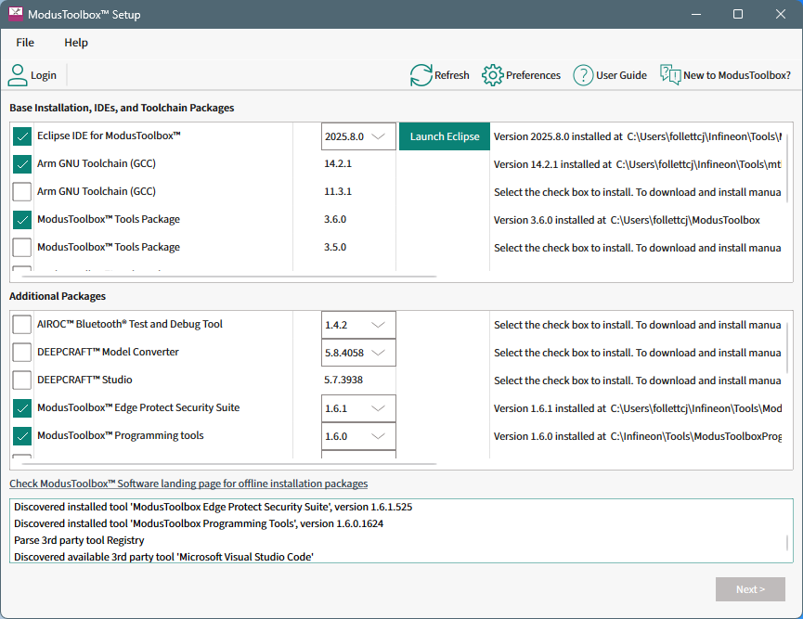Enable Arm GNU Toolchain 11.3.1 checkbox
Screen dimensions: 803x619
click(x=22, y=192)
